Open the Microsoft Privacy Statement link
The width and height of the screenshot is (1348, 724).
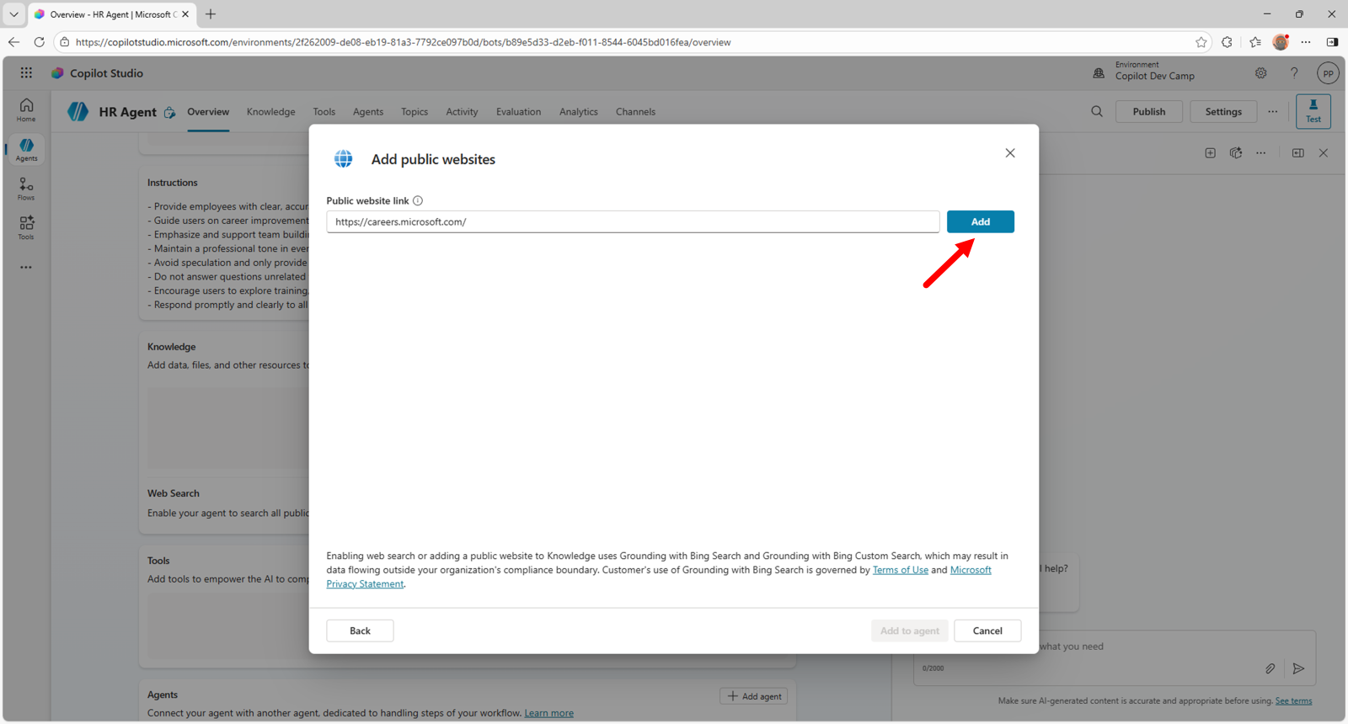[x=659, y=577]
